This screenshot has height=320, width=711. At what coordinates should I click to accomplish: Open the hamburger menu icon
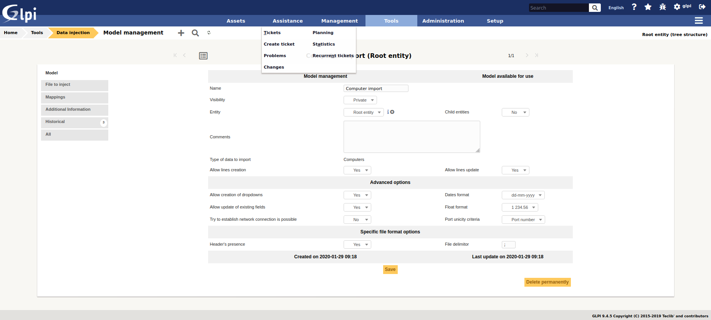698,21
